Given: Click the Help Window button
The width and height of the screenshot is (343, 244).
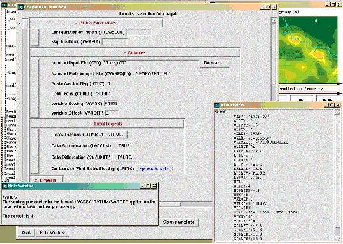Looking at the screenshot, I should [52, 233].
